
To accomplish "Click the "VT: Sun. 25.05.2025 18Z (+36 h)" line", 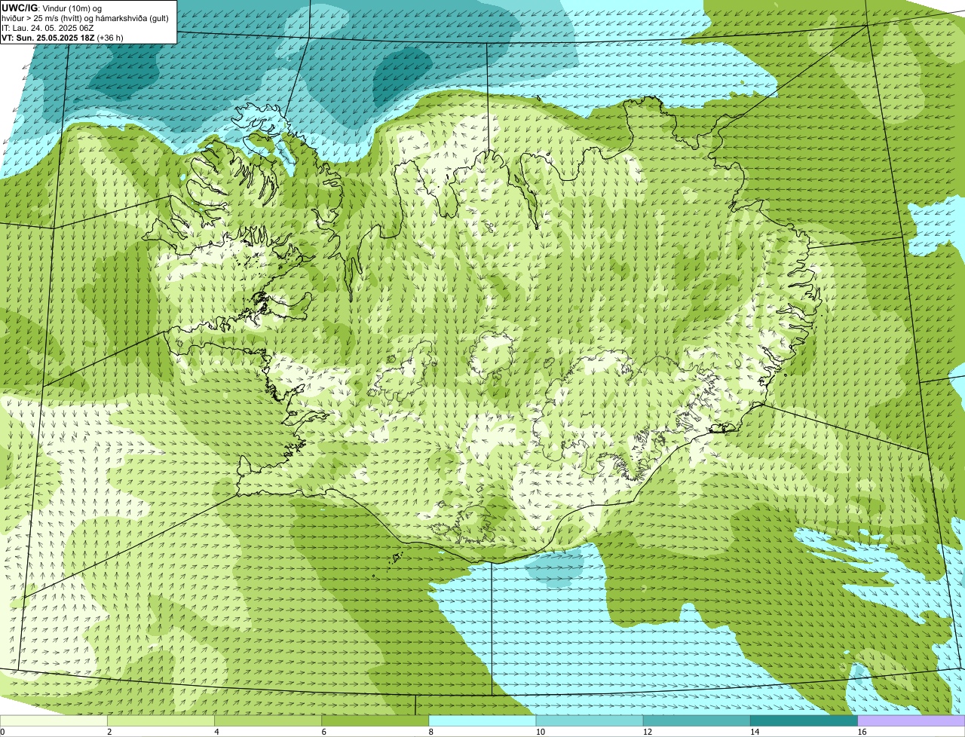I will [63, 38].
